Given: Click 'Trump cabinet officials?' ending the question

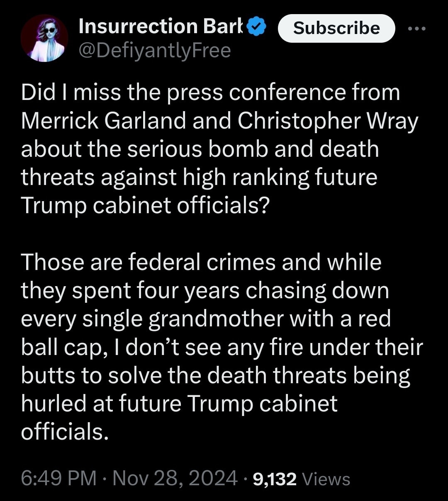Looking at the screenshot, I should point(145,205).
